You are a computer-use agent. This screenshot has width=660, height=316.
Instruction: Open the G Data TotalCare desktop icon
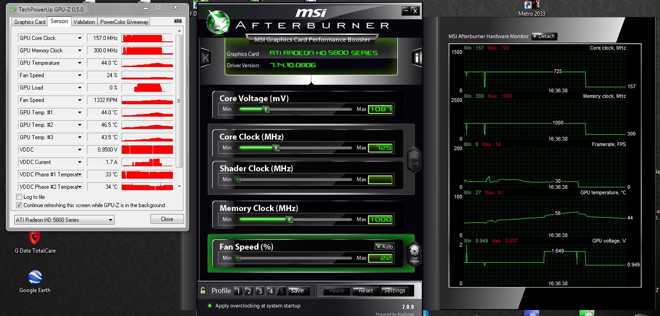[x=35, y=242]
